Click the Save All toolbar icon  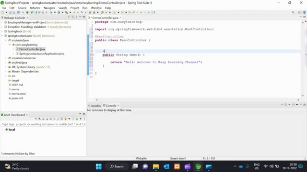14,12
